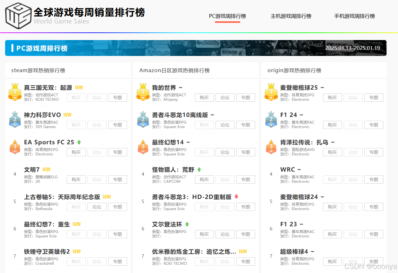
Task: Open the 神力科莎EVO game title
Action: pyautogui.click(x=42, y=115)
